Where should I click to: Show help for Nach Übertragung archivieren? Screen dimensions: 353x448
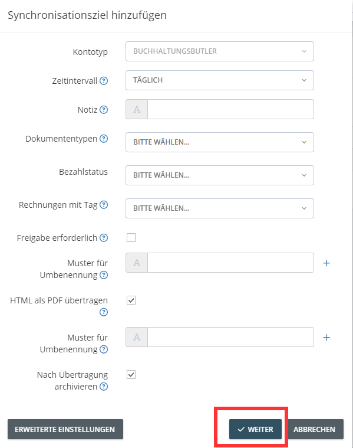[x=104, y=387]
